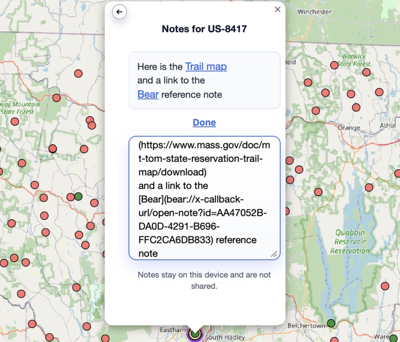Close the notes popup with X
This screenshot has height=342, width=400.
(x=277, y=9)
